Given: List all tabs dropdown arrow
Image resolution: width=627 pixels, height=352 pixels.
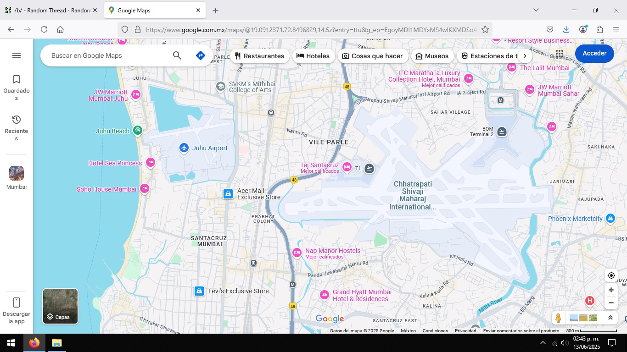Looking at the screenshot, I should pyautogui.click(x=536, y=10).
